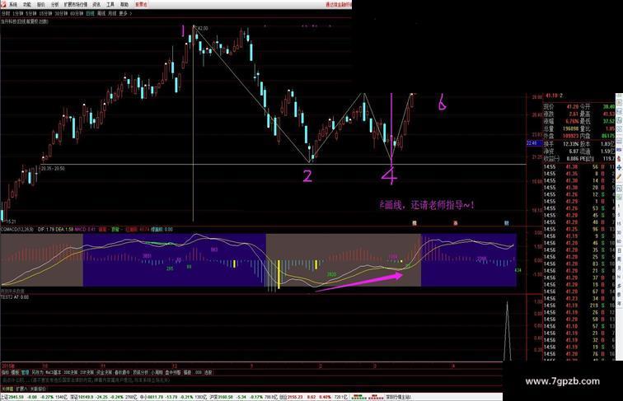623x401 pixels.
Task: Click the 42.00 peak price label
Action: click(x=203, y=28)
